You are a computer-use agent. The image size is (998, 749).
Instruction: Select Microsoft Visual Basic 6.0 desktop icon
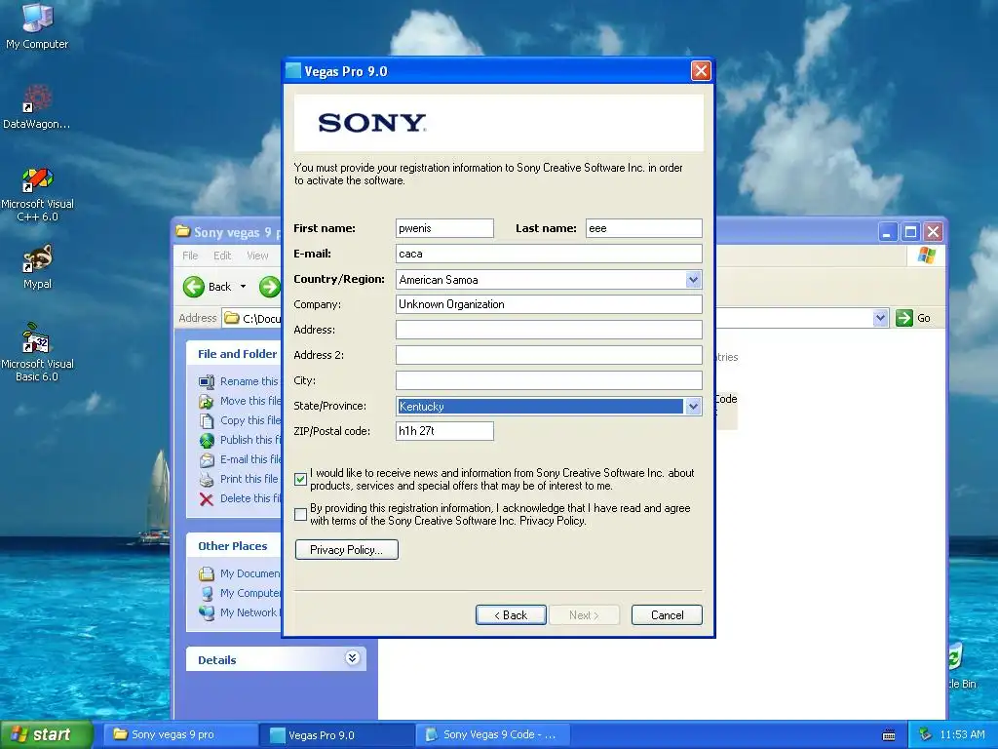(x=37, y=352)
